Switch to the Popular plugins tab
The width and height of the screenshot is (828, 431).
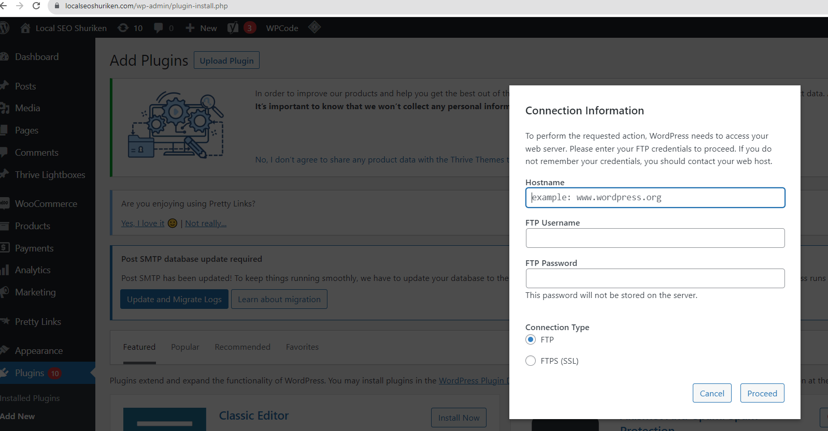point(185,347)
